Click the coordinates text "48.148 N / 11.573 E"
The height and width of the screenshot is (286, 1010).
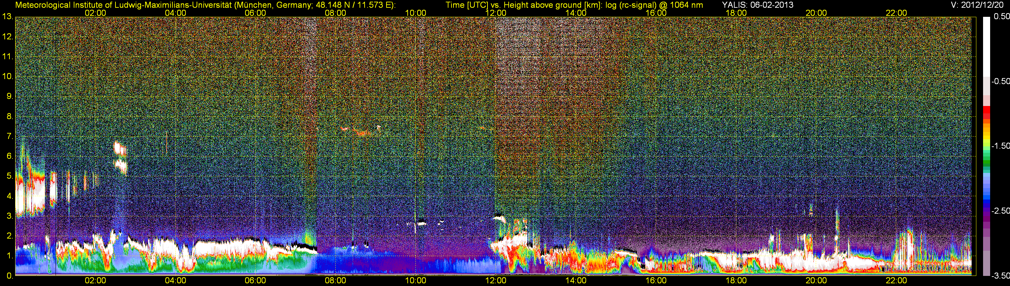[352, 5]
